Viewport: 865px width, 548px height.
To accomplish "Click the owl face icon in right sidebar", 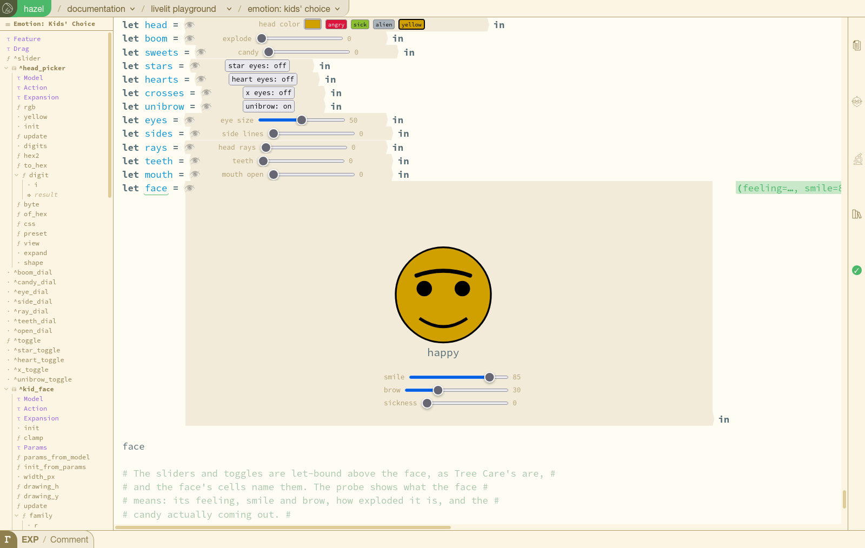I will (x=857, y=102).
